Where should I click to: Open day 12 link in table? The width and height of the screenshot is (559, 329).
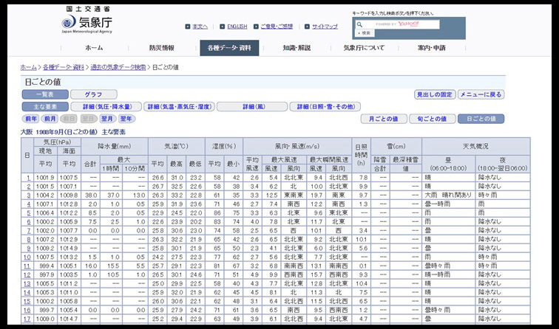27,275
